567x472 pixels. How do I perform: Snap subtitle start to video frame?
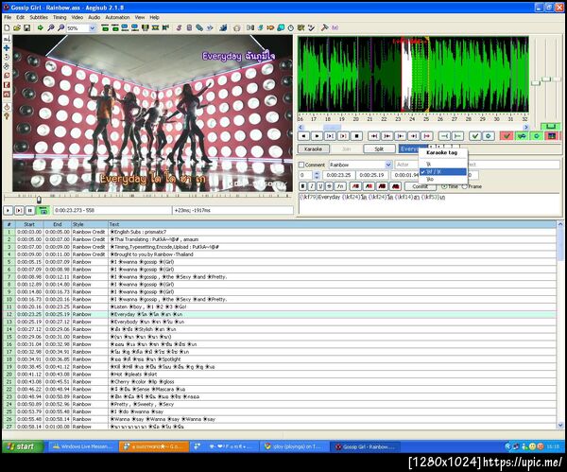click(x=125, y=27)
